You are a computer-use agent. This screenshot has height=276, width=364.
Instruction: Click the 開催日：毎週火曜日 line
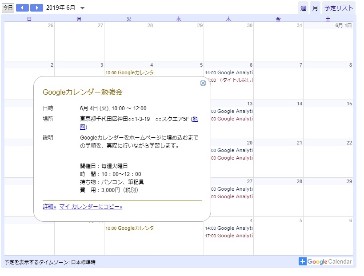pos(104,166)
